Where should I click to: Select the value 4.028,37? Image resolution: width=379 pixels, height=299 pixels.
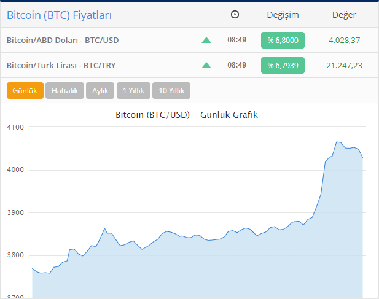click(x=344, y=40)
